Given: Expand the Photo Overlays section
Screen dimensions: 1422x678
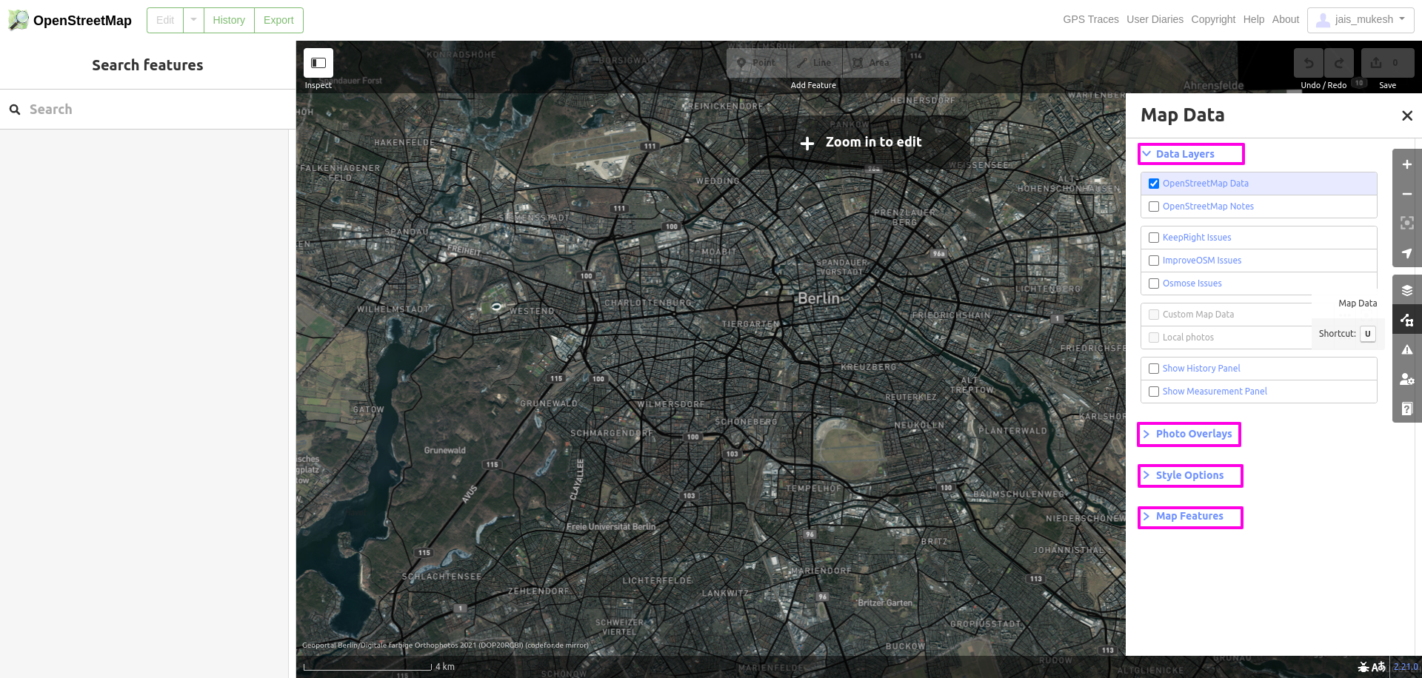Looking at the screenshot, I should click(x=1189, y=434).
